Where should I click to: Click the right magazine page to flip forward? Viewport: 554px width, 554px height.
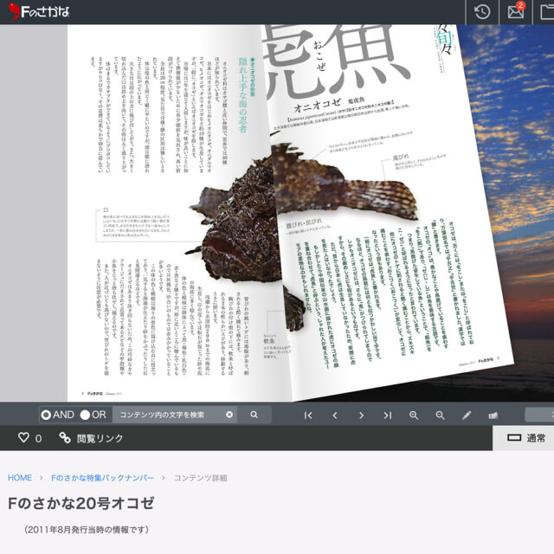(389, 212)
